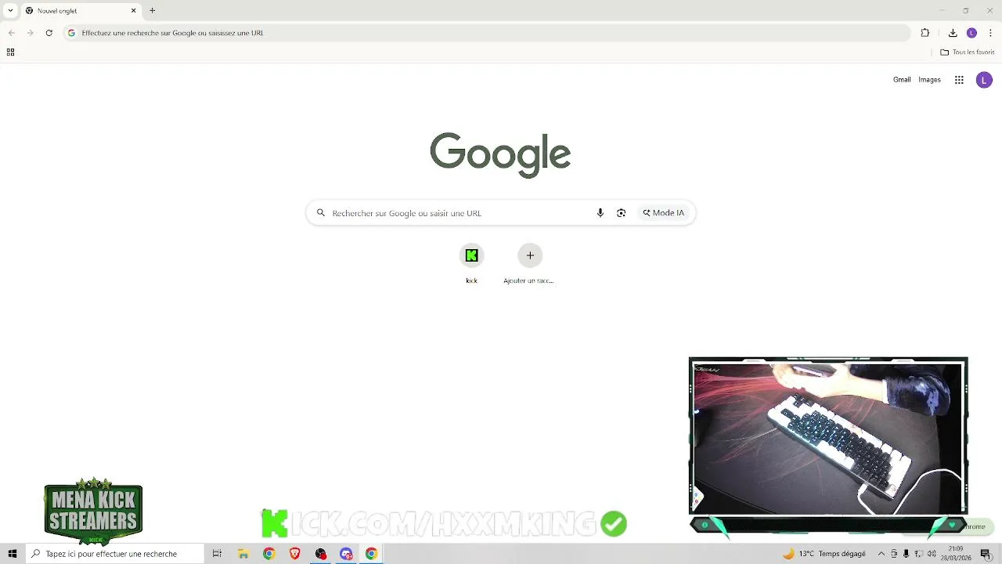Open the Extensions puzzle icon in Chrome toolbar
Image resolution: width=1002 pixels, height=564 pixels.
point(925,33)
